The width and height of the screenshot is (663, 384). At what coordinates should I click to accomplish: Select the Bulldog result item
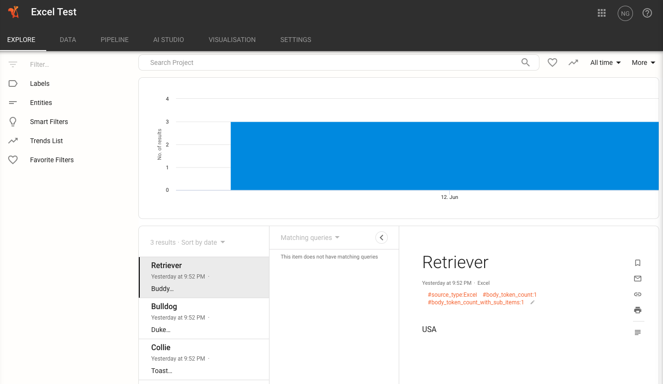point(204,318)
